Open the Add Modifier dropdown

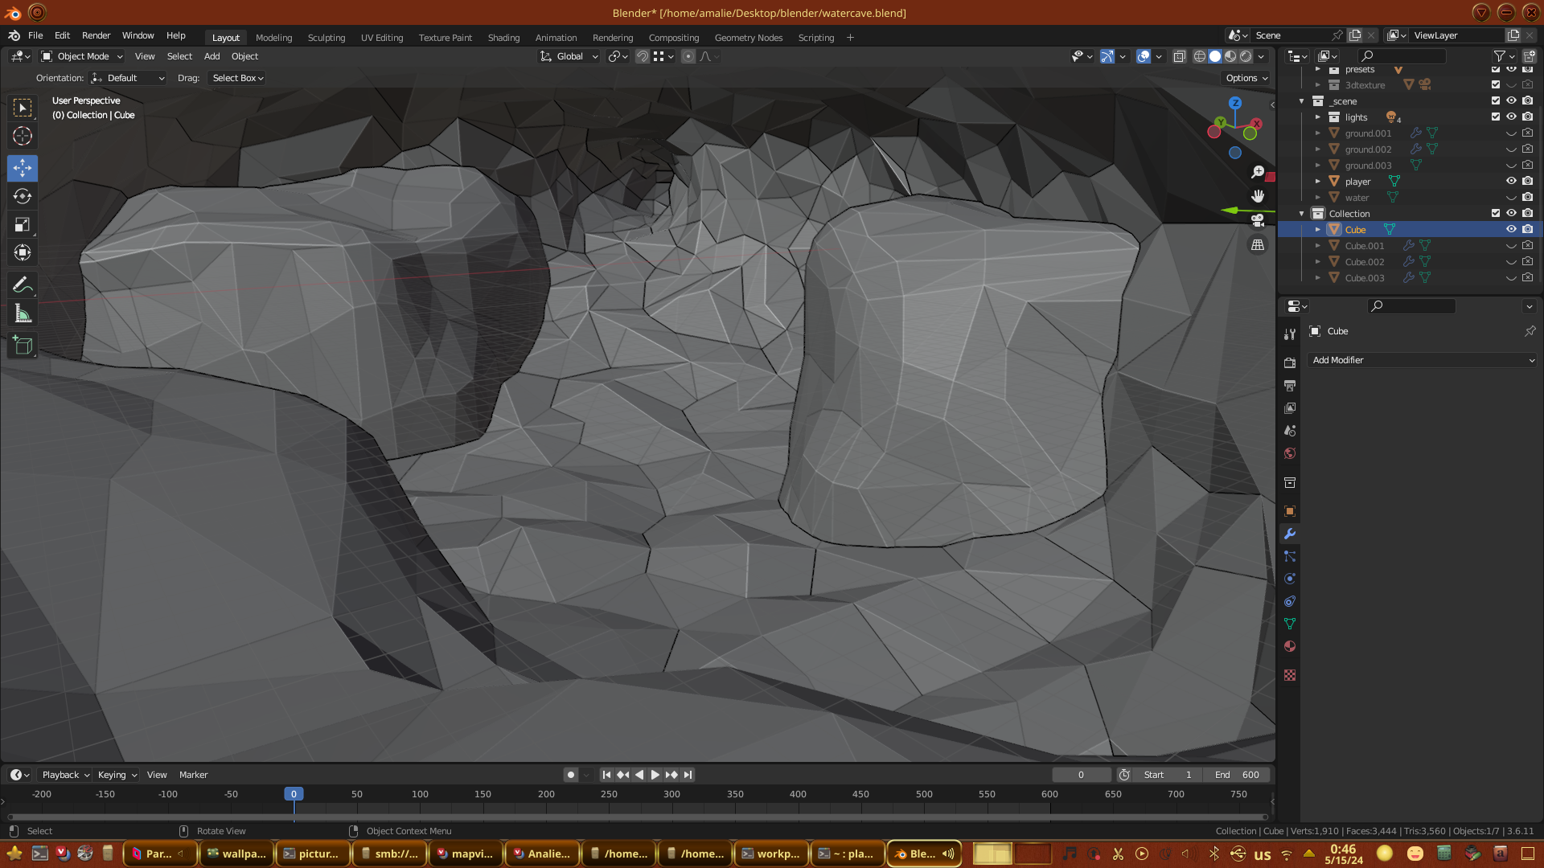[x=1421, y=360]
